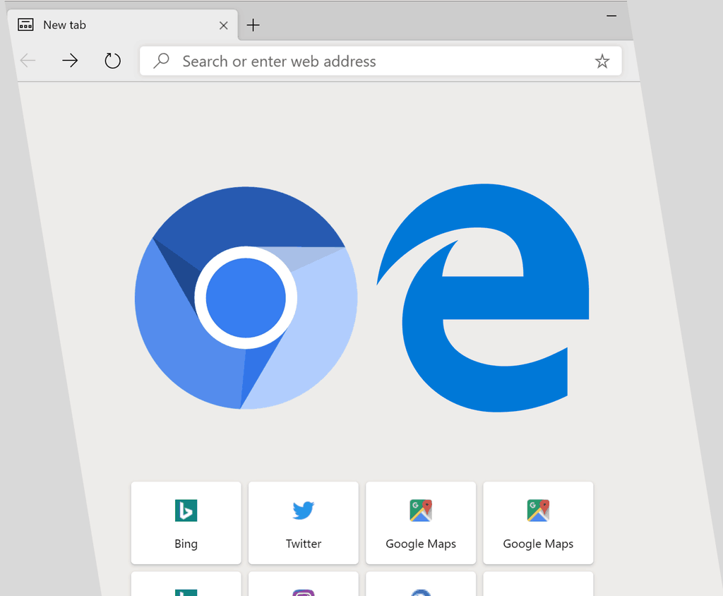Click the New tab page icon in tab
The image size is (723, 596).
point(25,25)
